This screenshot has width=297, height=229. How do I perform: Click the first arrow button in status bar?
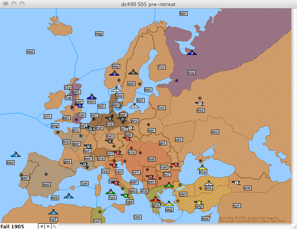pos(41,226)
